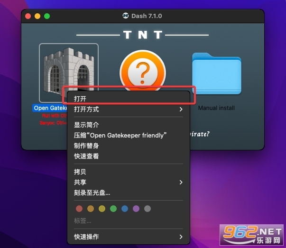Click 快速查看 in the context menu
This screenshot has width=286, height=248.
tap(129, 156)
